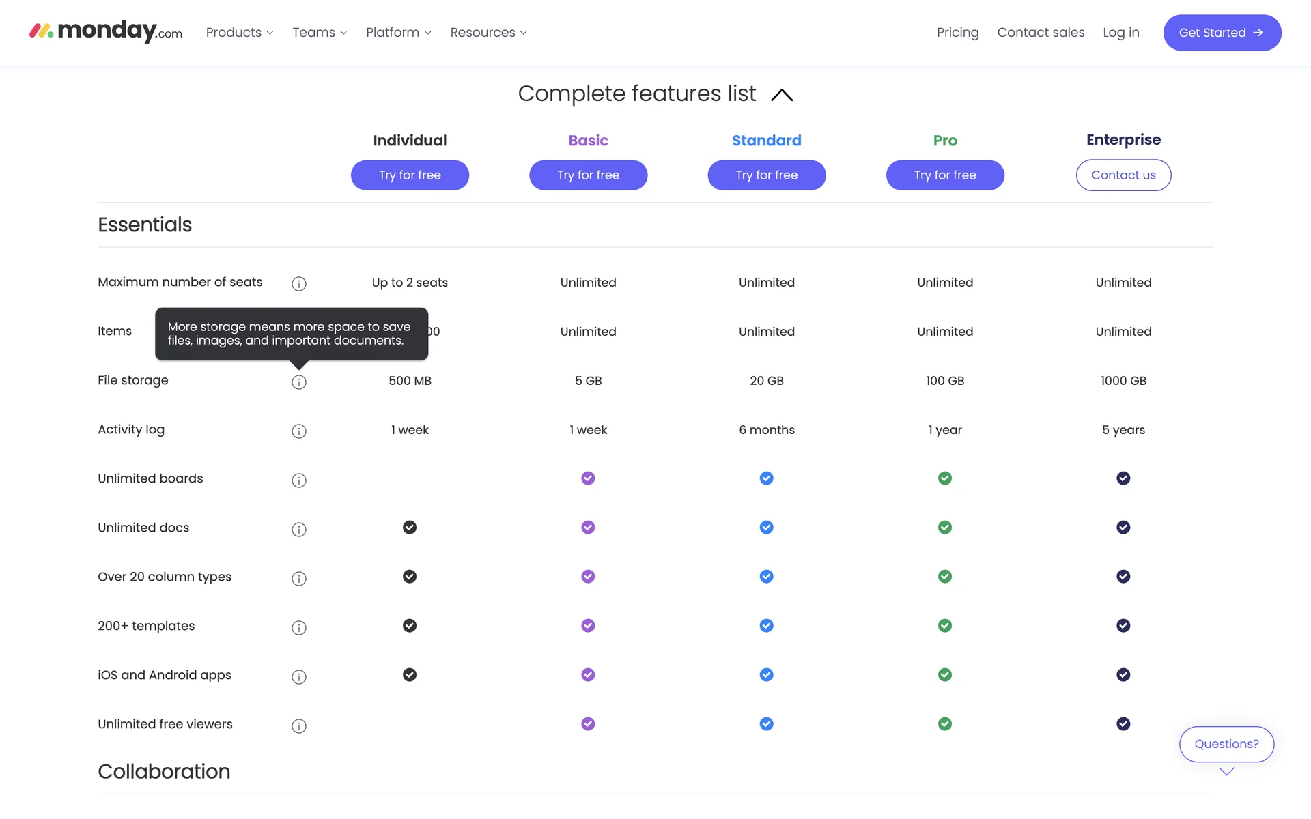Image resolution: width=1311 pixels, height=819 pixels.
Task: Collapse the Complete features list
Action: tap(782, 95)
